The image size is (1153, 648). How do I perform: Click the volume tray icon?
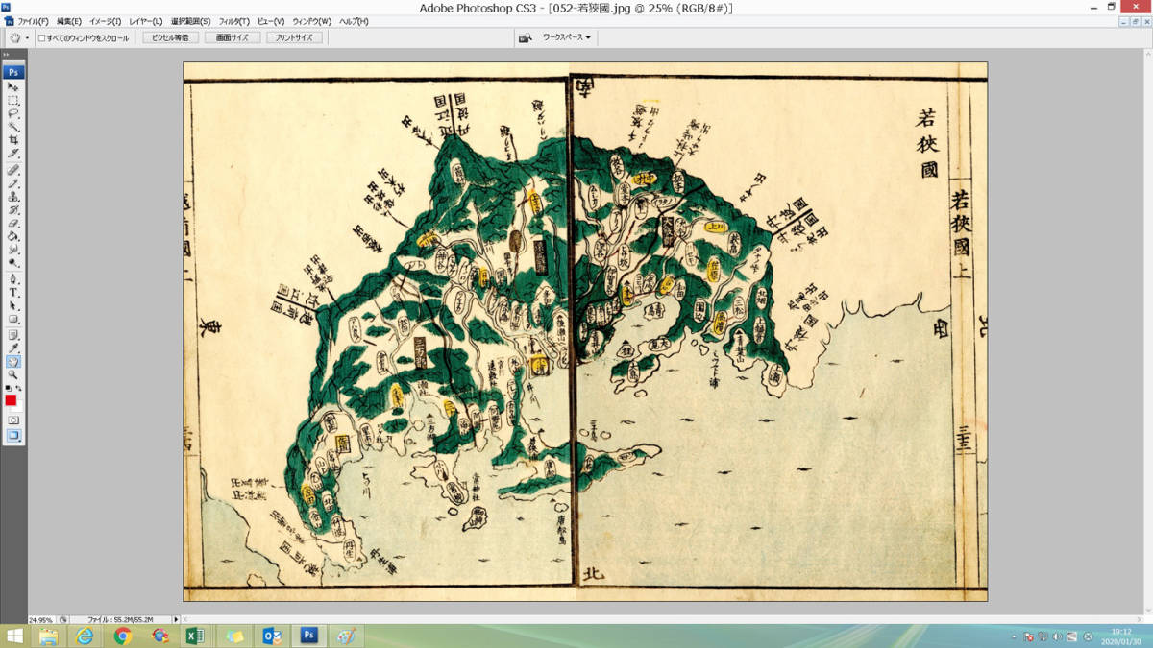click(x=1057, y=636)
